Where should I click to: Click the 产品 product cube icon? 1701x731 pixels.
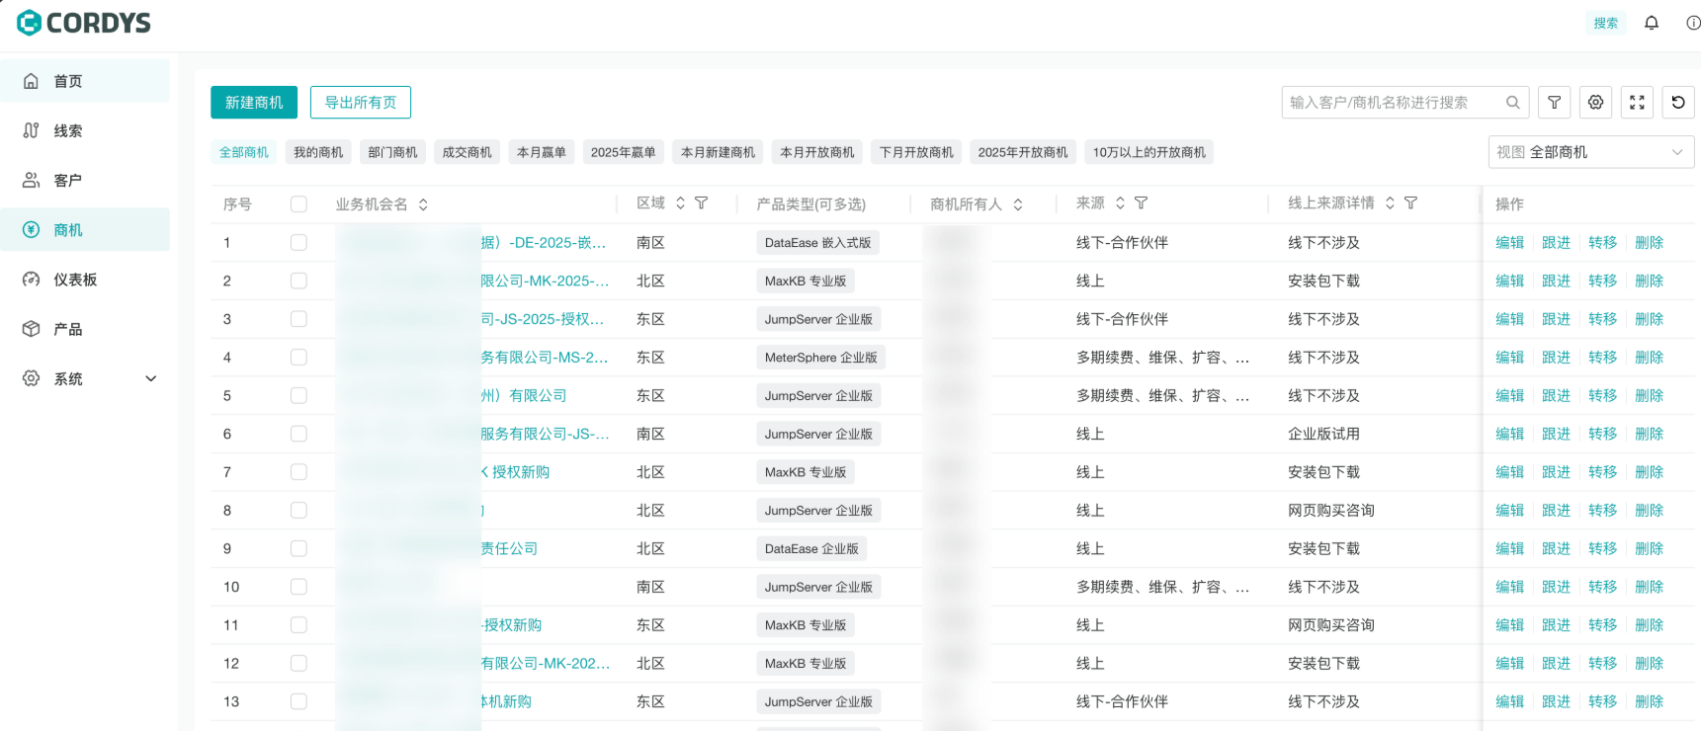[32, 328]
